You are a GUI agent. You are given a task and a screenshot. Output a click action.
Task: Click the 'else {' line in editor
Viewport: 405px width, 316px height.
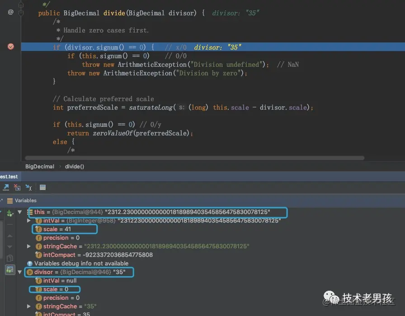click(x=64, y=142)
